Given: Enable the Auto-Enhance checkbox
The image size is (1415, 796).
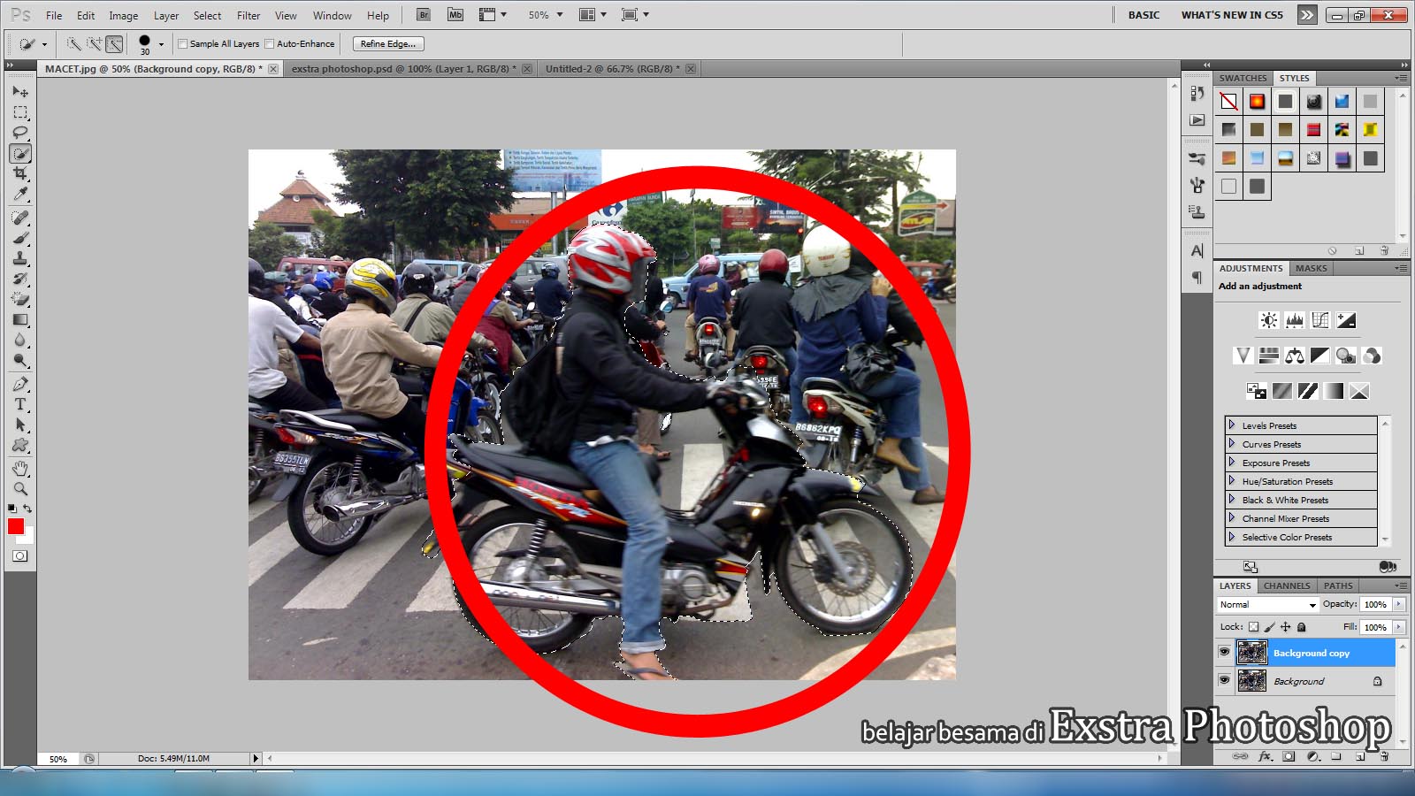Looking at the screenshot, I should pyautogui.click(x=268, y=42).
